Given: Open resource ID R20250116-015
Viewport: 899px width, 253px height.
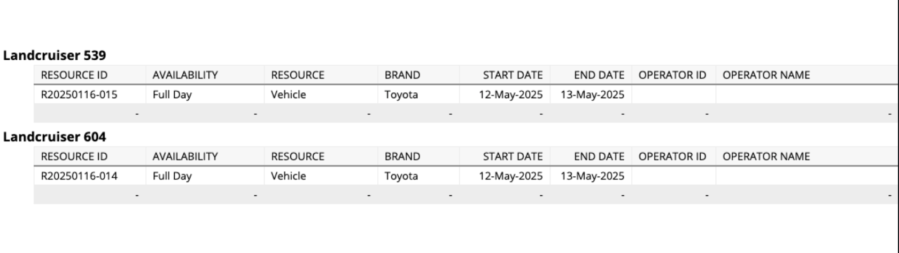Looking at the screenshot, I should tap(79, 95).
